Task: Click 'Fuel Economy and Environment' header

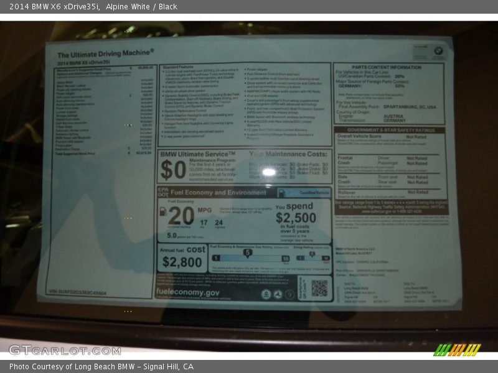Action: click(x=218, y=193)
